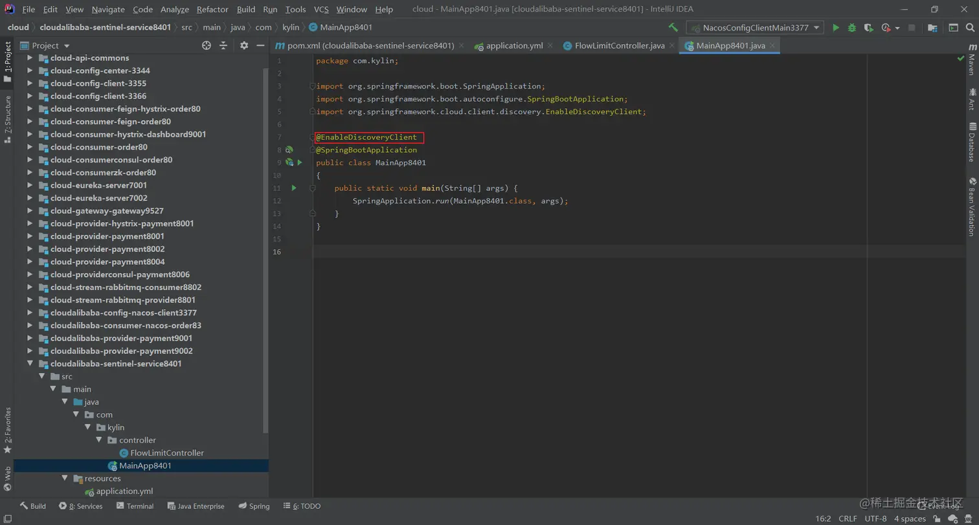979x525 pixels.
Task: Collapse the cloudalibaba-sentinel-service8401 module
Action: [x=30, y=364]
